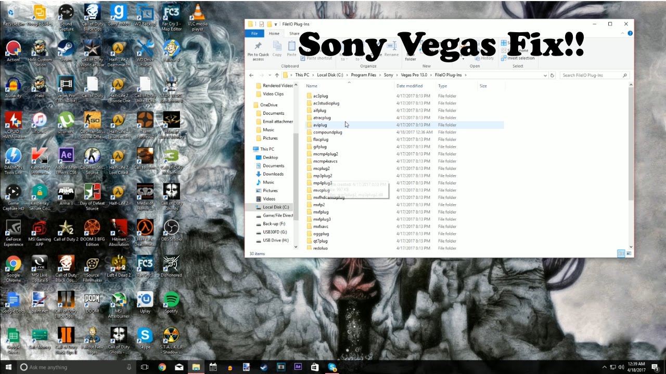The image size is (666, 374).
Task: Go back with the Explorer back arrow
Action: point(251,75)
